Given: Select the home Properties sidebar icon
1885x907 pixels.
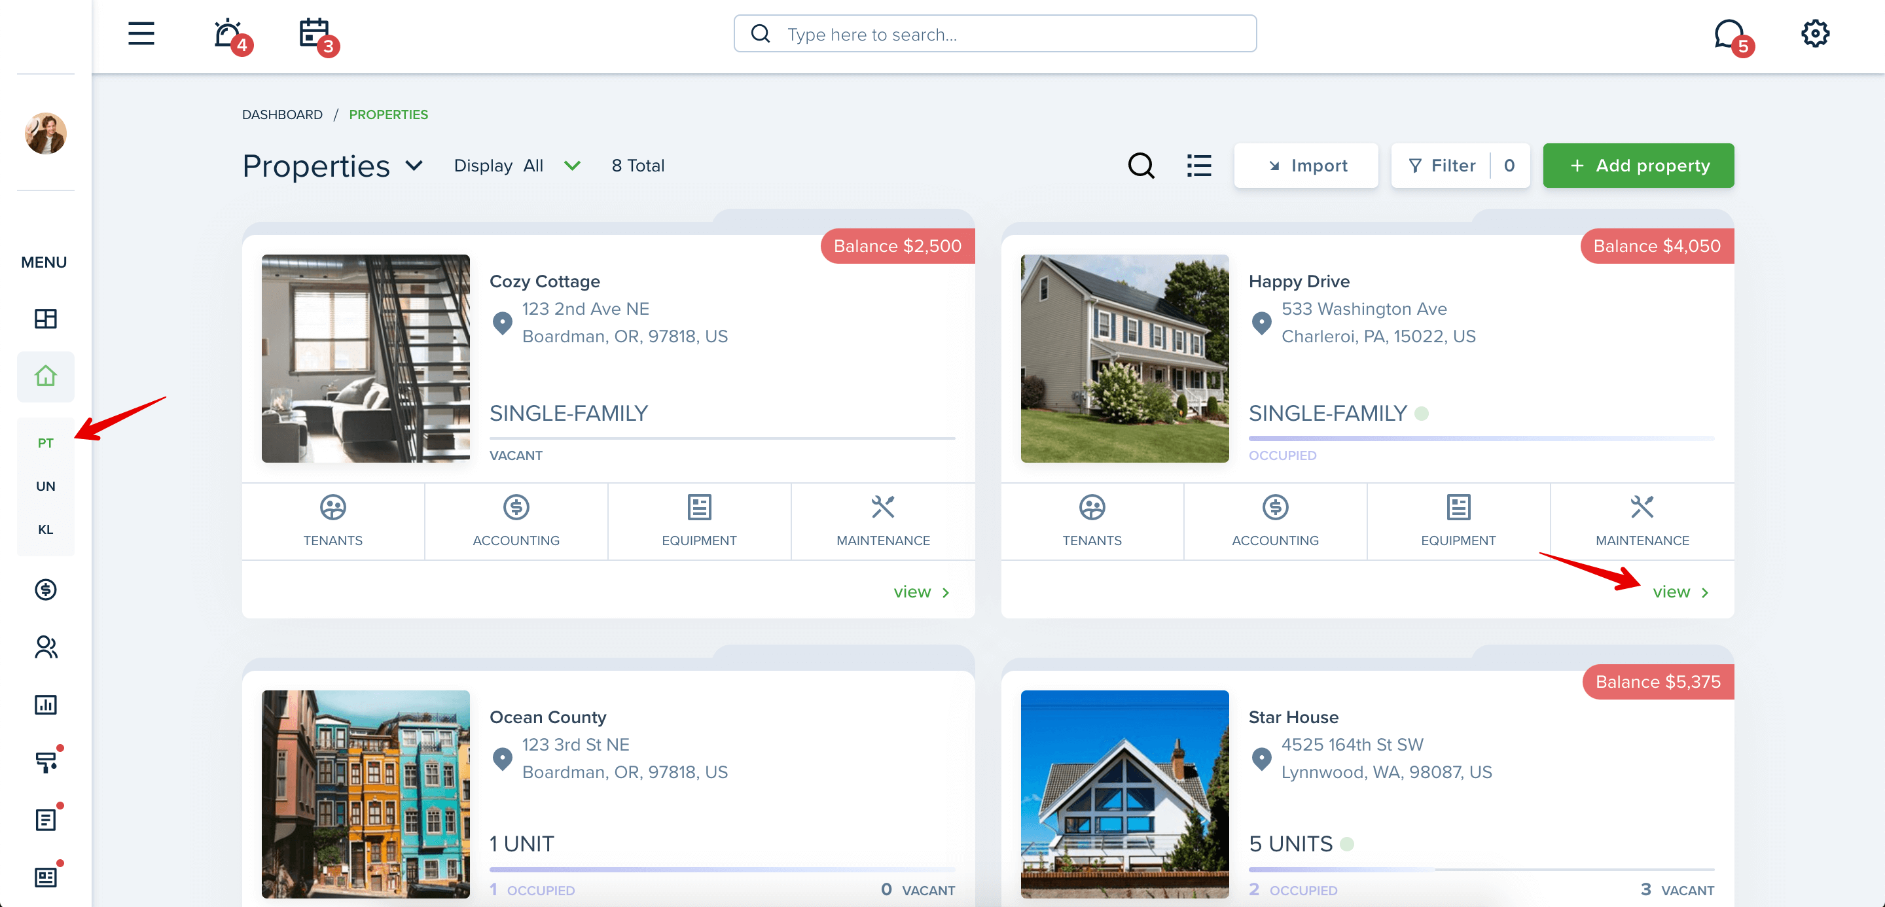Looking at the screenshot, I should click(x=45, y=376).
